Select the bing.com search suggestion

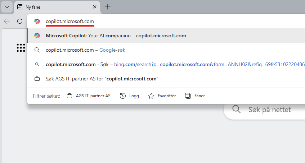point(166,64)
